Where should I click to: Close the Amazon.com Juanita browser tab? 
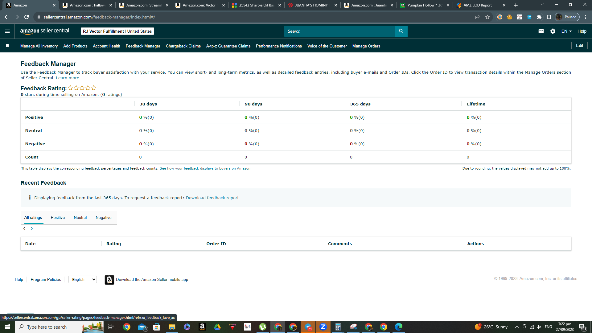[x=392, y=5]
